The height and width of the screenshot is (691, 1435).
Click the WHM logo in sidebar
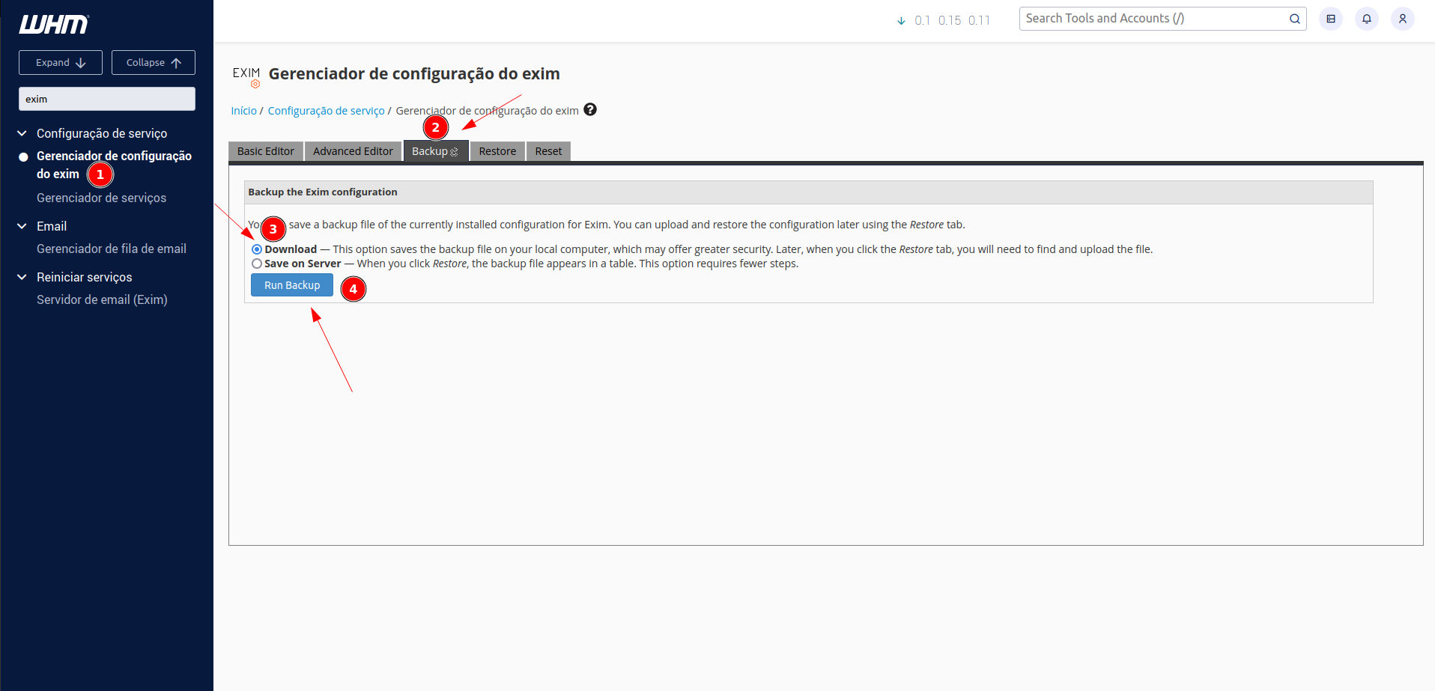point(54,25)
